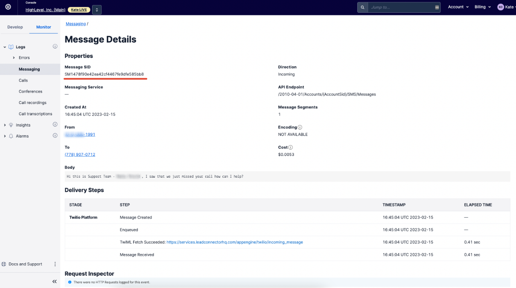Open the blurred From phone number link
Image resolution: width=516 pixels, height=288 pixels.
[x=80, y=134]
